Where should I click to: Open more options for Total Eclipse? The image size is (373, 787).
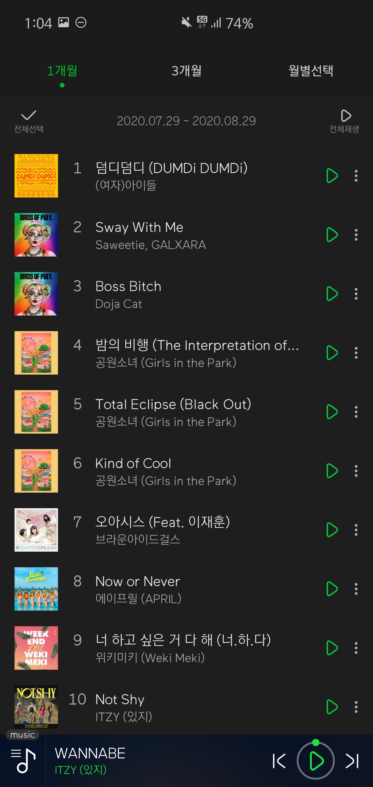(356, 412)
